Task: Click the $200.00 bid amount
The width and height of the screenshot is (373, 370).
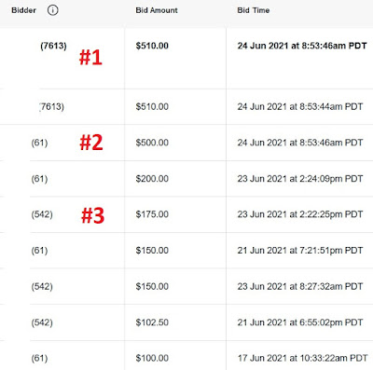Action: coord(152,179)
